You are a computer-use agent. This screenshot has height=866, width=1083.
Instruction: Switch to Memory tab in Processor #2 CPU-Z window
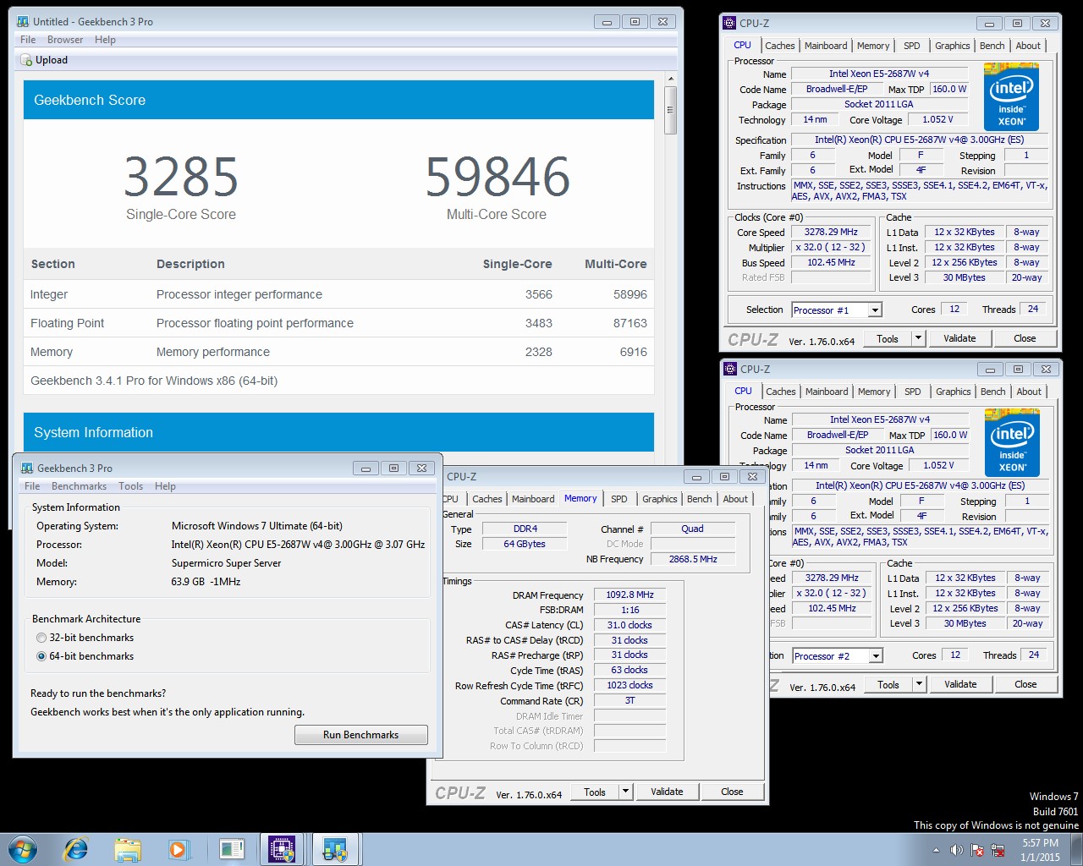coord(874,392)
